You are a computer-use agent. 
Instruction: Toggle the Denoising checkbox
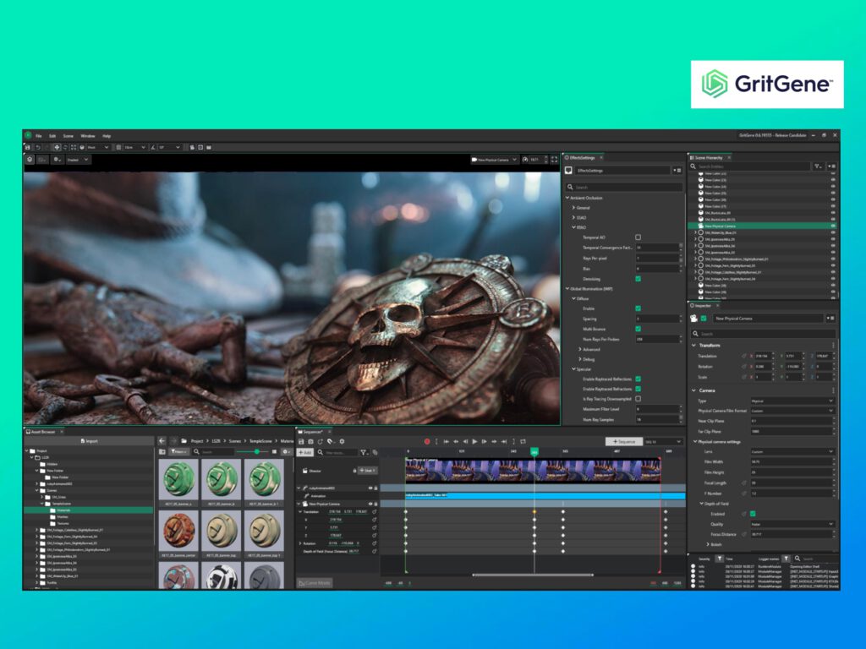638,279
